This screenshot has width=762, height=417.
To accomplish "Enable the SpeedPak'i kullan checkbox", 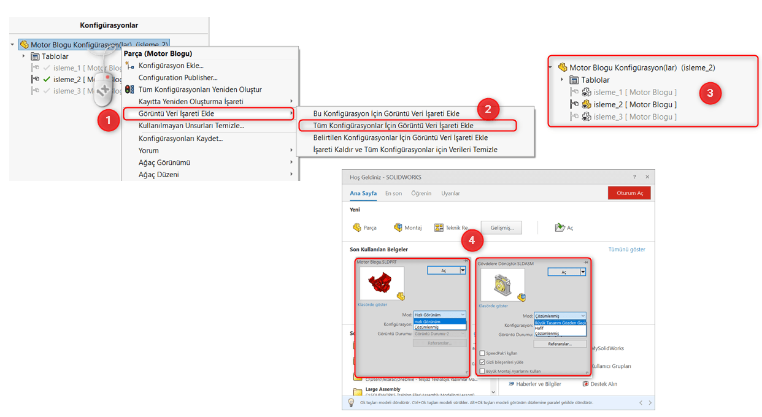I will tap(482, 353).
